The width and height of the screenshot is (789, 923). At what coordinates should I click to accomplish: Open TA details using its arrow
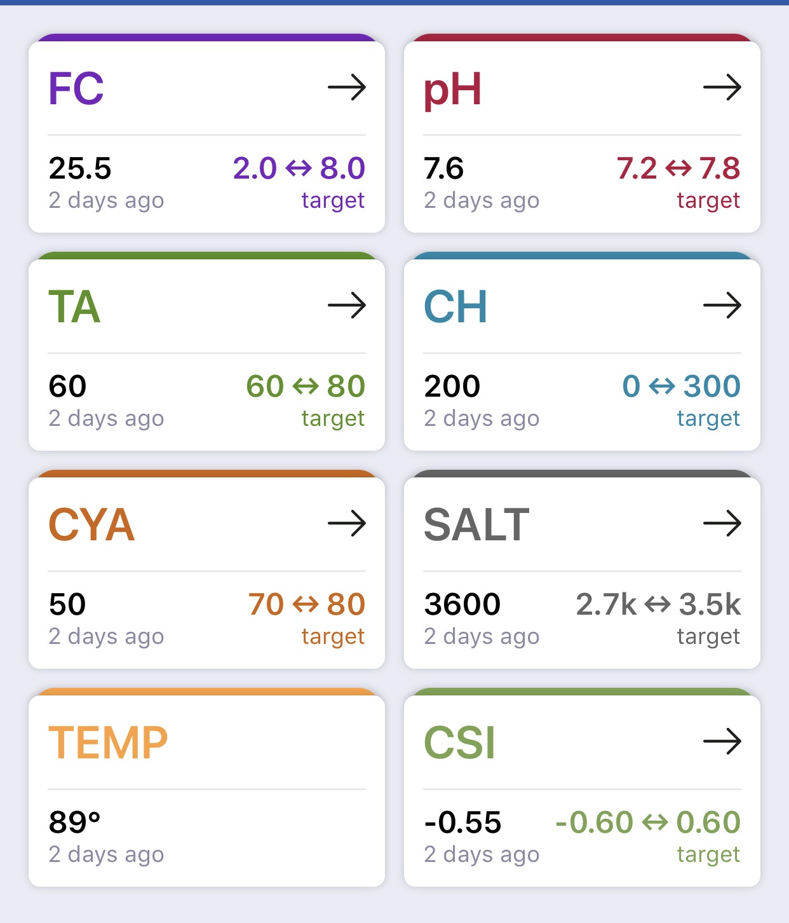pyautogui.click(x=347, y=306)
